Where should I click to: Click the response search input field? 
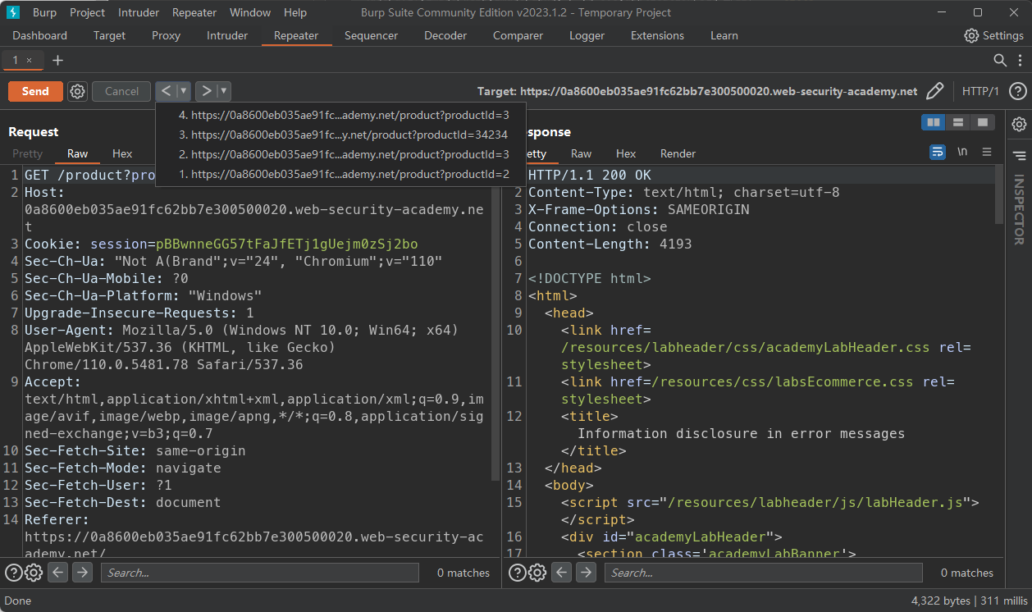coord(763,573)
